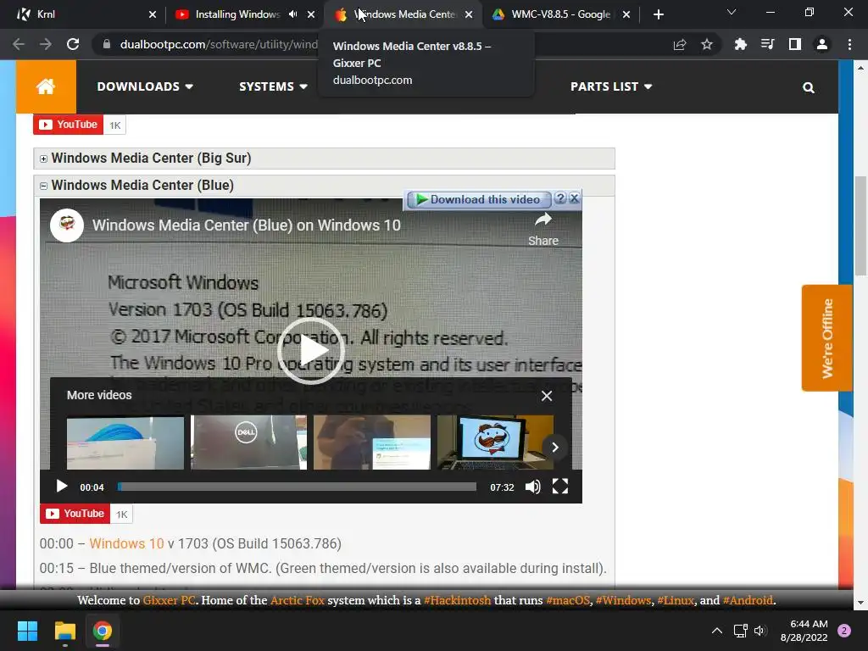Select the Dell laptop video thumbnail
Image resolution: width=868 pixels, height=651 pixels.
[248, 442]
